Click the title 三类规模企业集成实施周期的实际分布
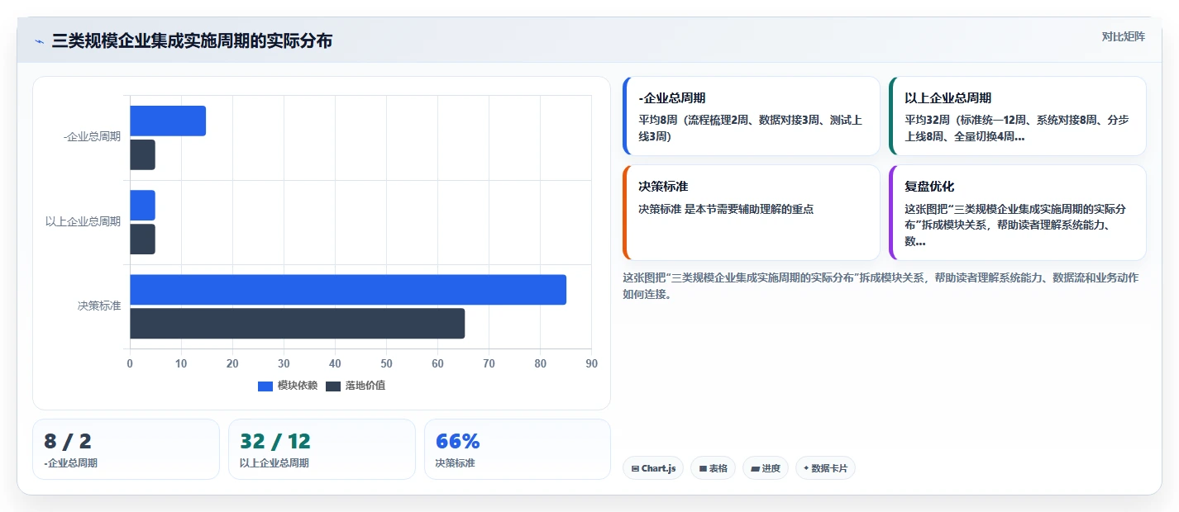The width and height of the screenshot is (1179, 512). pos(192,41)
